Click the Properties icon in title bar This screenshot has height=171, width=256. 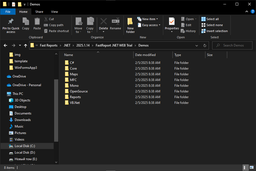point(14,4)
